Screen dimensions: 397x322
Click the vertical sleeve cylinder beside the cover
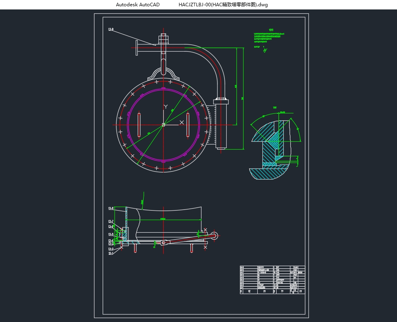click(x=221, y=124)
